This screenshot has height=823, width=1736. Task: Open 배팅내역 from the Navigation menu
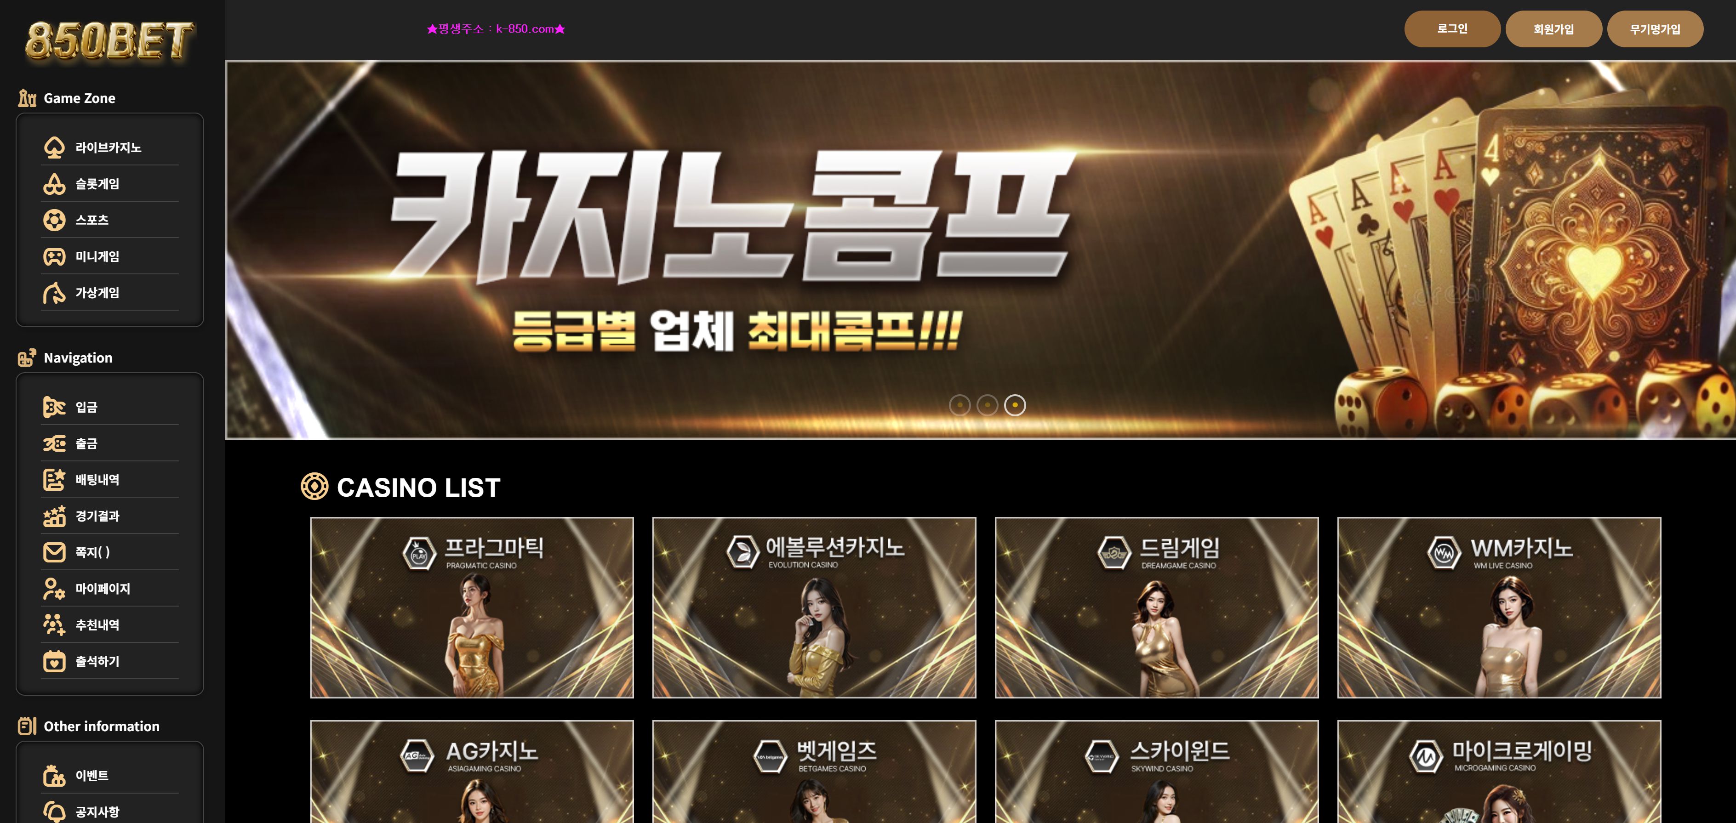(x=110, y=480)
